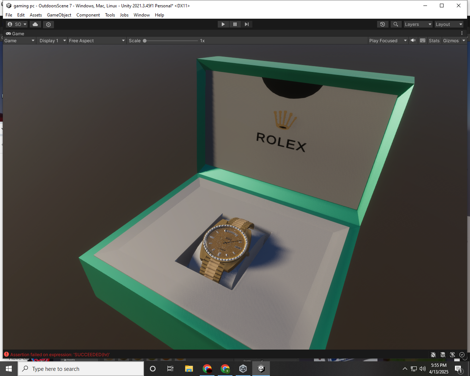Open the Display 1 dropdown
Screen dimensions: 470x376
point(52,40)
